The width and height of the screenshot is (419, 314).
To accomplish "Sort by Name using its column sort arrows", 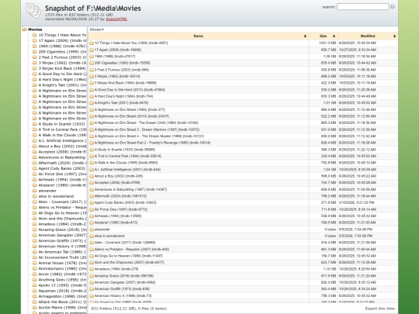I will pyautogui.click(x=305, y=36).
